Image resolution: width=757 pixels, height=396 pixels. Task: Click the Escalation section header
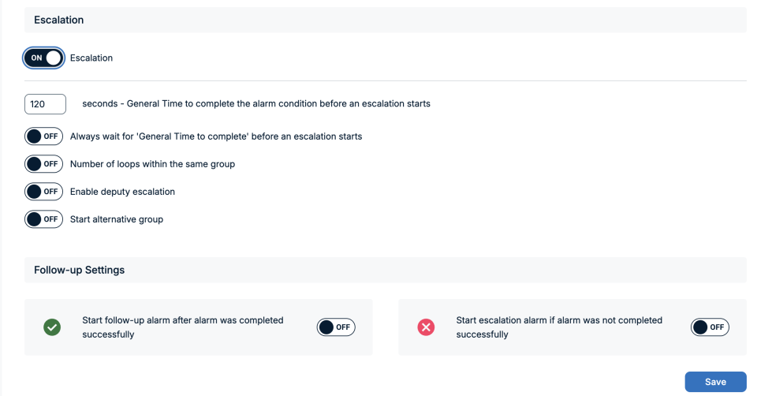click(59, 20)
